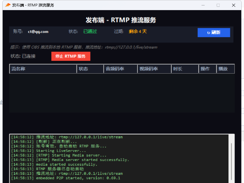This screenshot has width=244, height=183.
Task: Click the 流名称 column header
Action: 43,69
